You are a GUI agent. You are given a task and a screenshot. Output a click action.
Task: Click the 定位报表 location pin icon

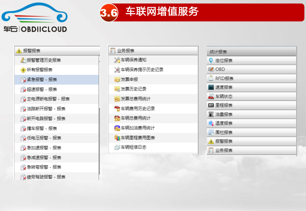[x=211, y=60]
